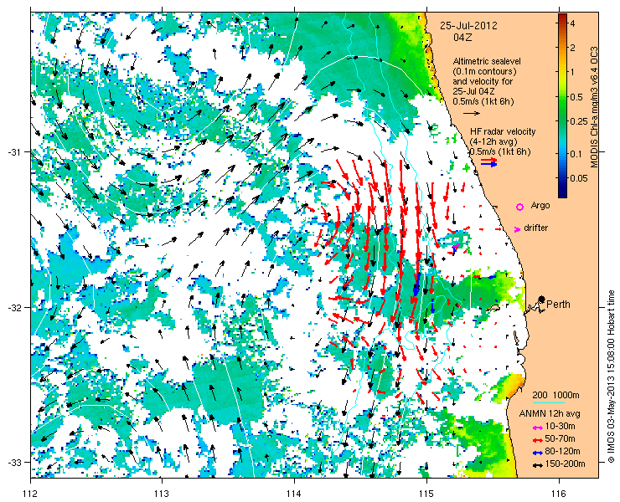
Task: Click the Perth label
Action: pyautogui.click(x=558, y=304)
